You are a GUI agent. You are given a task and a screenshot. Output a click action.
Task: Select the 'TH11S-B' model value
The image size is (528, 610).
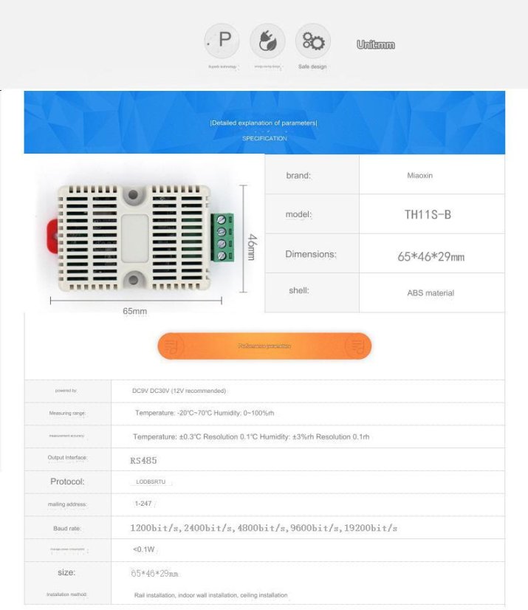428,214
